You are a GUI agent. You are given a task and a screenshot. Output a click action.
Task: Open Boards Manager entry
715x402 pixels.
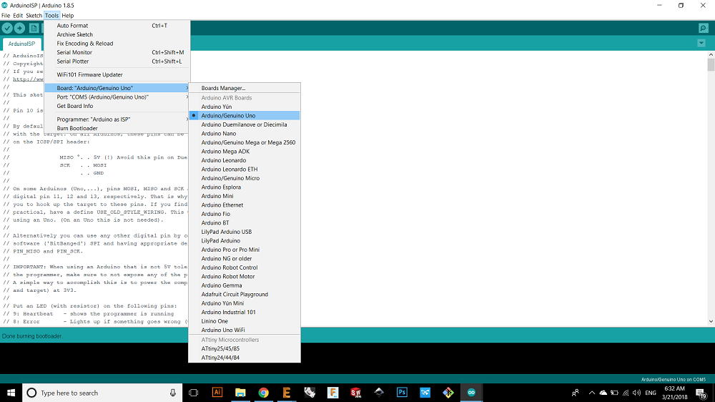(x=245, y=88)
